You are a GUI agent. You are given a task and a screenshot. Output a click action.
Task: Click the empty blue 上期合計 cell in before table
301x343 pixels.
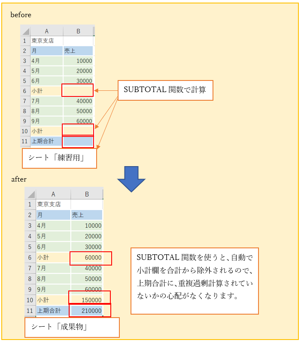(x=78, y=142)
